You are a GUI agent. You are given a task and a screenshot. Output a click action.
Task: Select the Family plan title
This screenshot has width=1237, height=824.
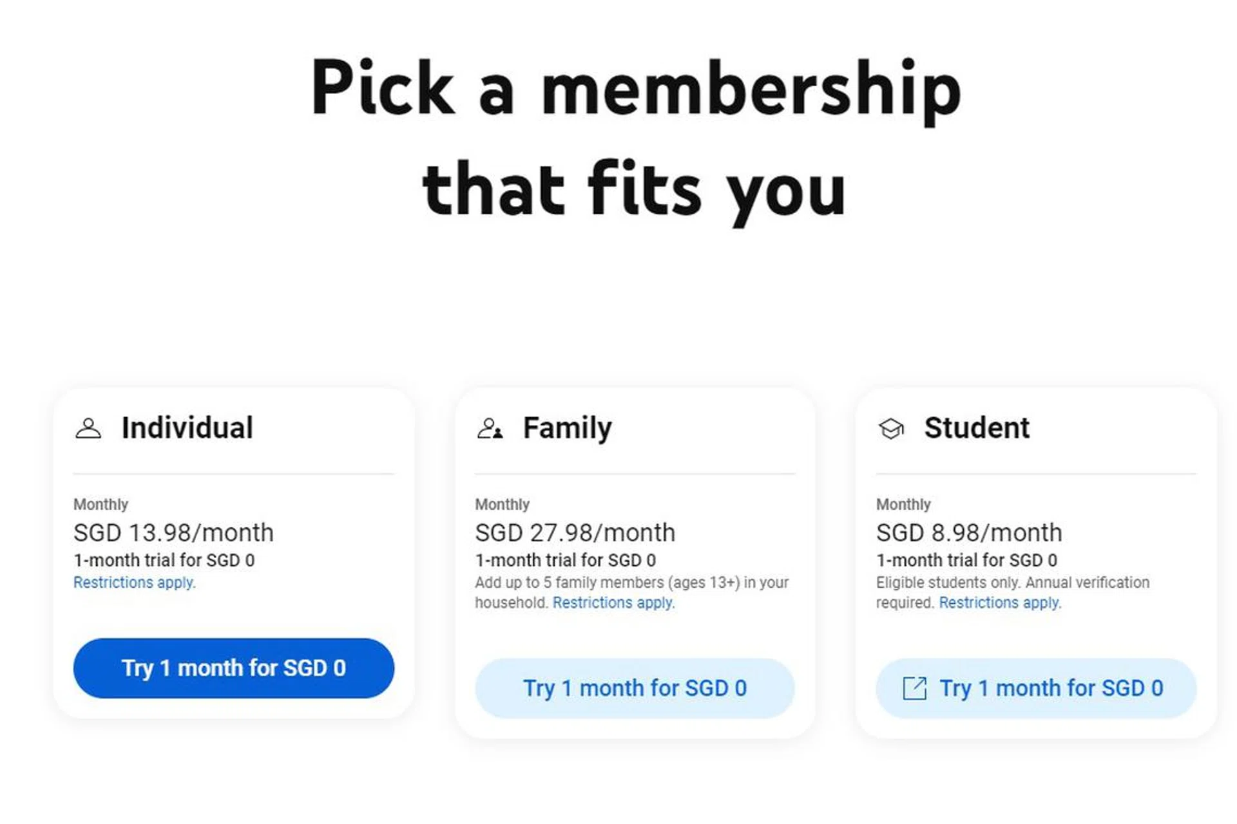pos(567,428)
